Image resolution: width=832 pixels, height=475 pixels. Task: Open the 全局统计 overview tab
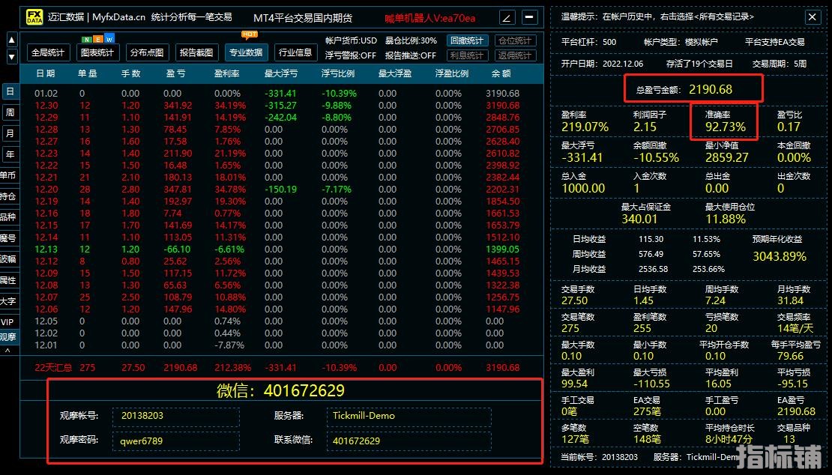[x=49, y=52]
